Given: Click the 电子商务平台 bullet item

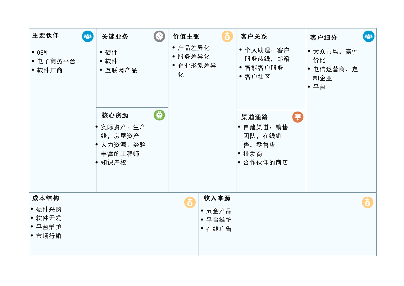Looking at the screenshot, I should pyautogui.click(x=56, y=61).
